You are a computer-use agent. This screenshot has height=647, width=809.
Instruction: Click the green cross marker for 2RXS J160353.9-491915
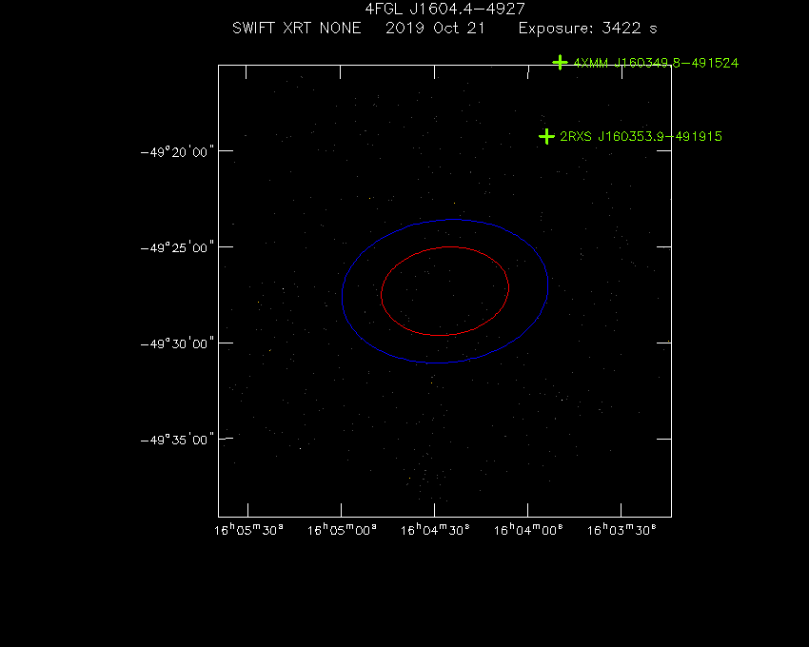point(546,136)
